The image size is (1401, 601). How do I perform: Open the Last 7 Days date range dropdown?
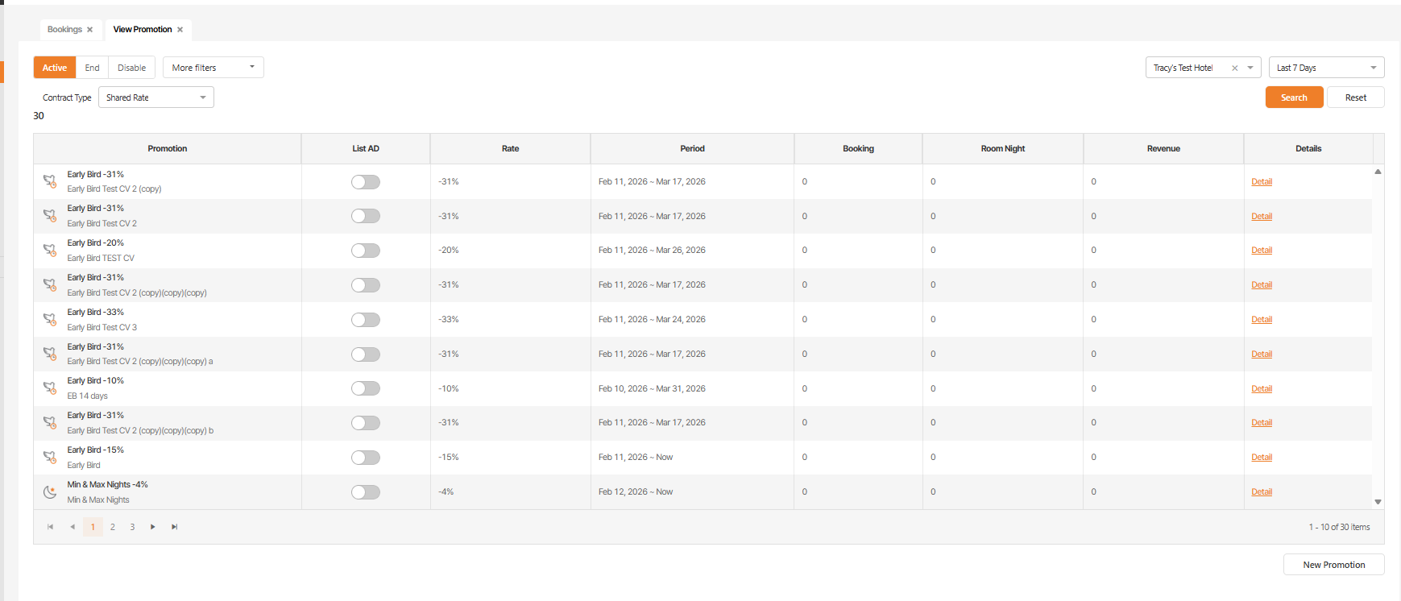(x=1326, y=68)
